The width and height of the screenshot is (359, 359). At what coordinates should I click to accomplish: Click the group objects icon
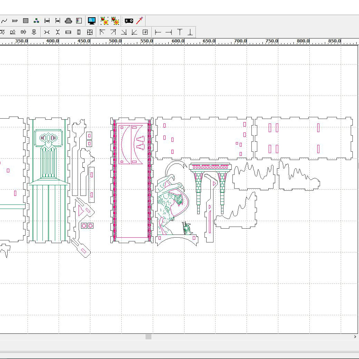[x=104, y=21]
